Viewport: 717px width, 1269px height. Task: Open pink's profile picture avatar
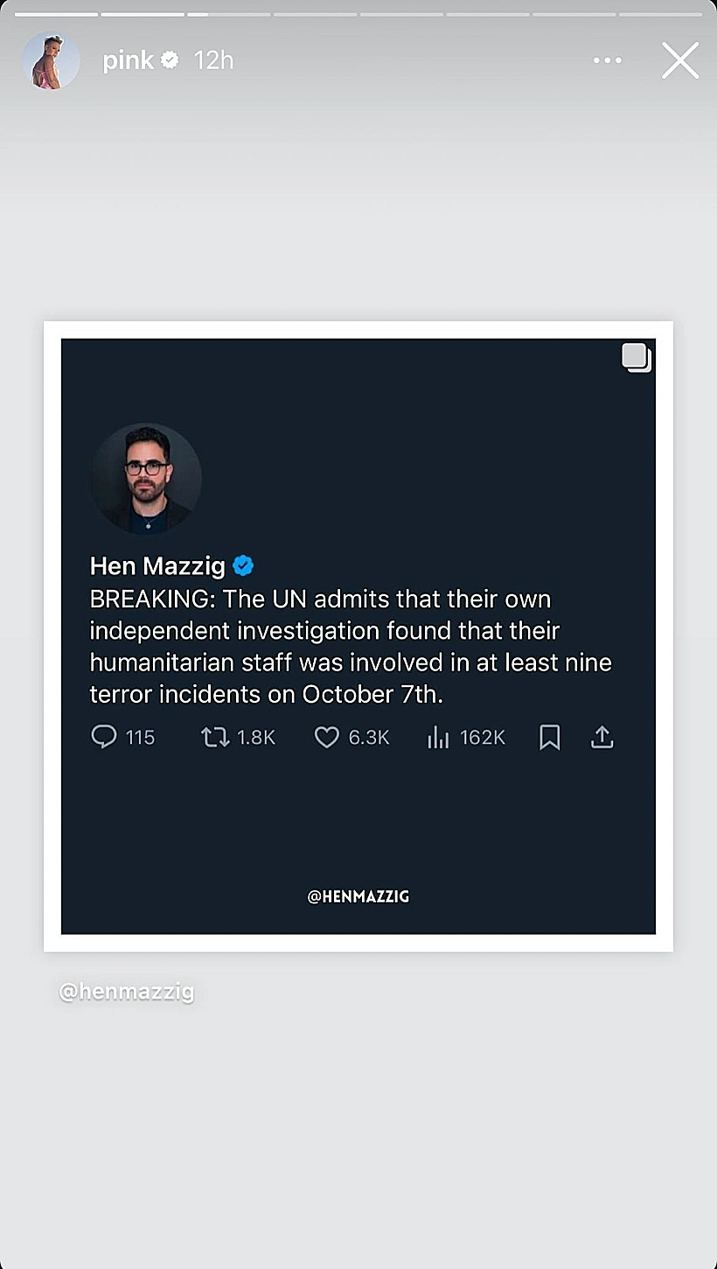[52, 60]
